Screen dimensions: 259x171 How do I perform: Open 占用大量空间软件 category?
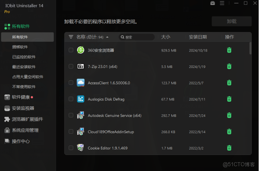pos(28,77)
